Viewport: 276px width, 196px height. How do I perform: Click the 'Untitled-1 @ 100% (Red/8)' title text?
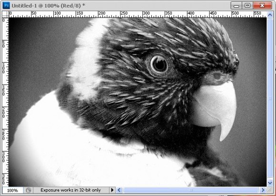pos(46,6)
